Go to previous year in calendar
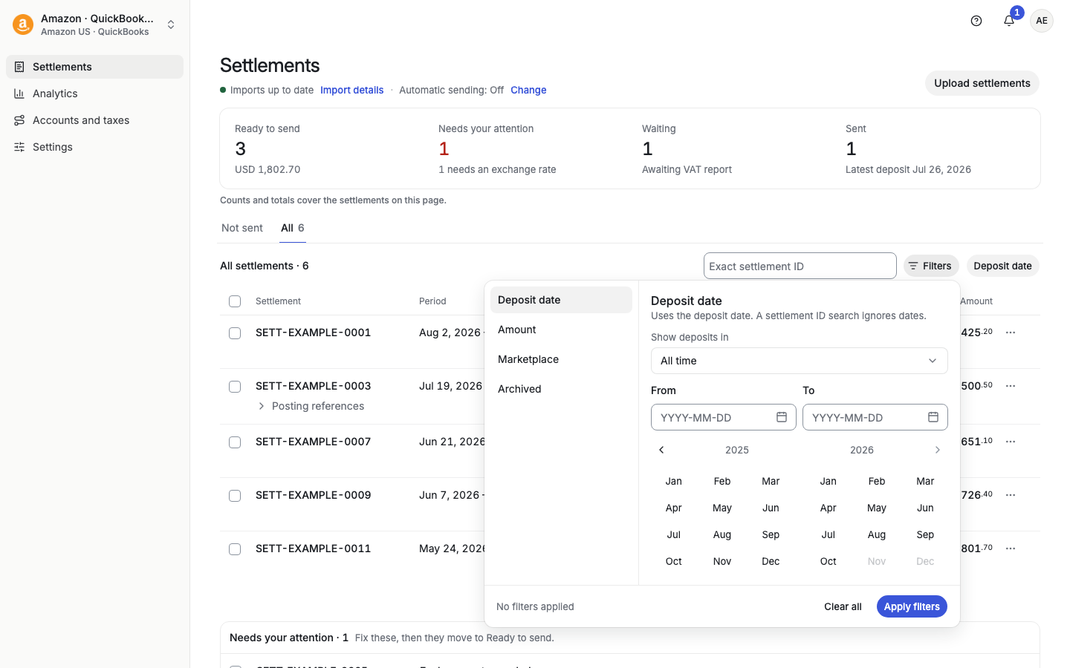 pyautogui.click(x=661, y=450)
